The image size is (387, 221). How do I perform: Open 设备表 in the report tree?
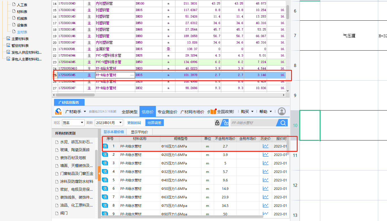coord(22,25)
